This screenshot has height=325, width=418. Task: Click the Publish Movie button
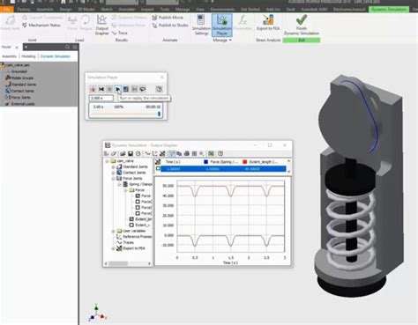click(168, 18)
